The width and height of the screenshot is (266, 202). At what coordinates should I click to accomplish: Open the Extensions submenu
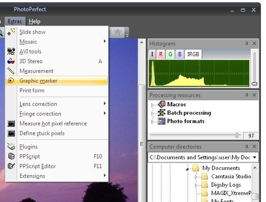coord(105,175)
